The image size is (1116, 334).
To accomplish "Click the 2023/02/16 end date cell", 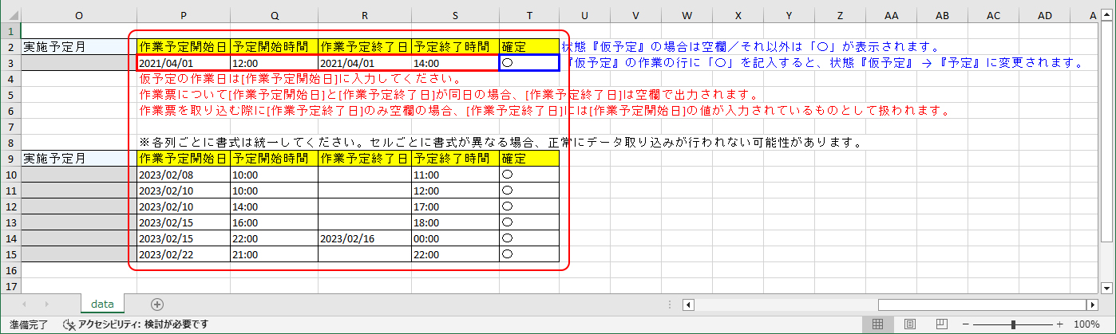I will 365,238.
